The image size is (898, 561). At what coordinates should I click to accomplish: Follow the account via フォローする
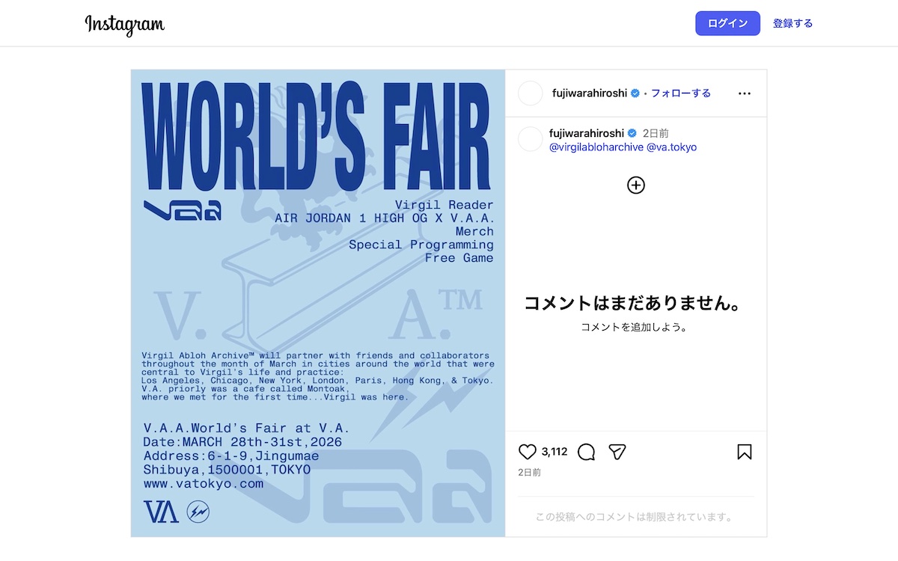point(681,93)
